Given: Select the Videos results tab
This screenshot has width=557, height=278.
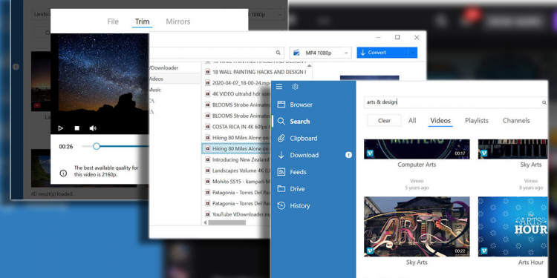Looking at the screenshot, I should point(440,121).
